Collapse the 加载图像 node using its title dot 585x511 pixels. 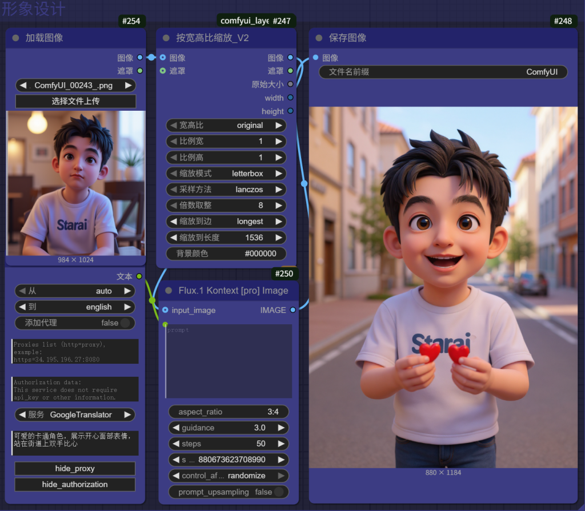[x=15, y=38]
